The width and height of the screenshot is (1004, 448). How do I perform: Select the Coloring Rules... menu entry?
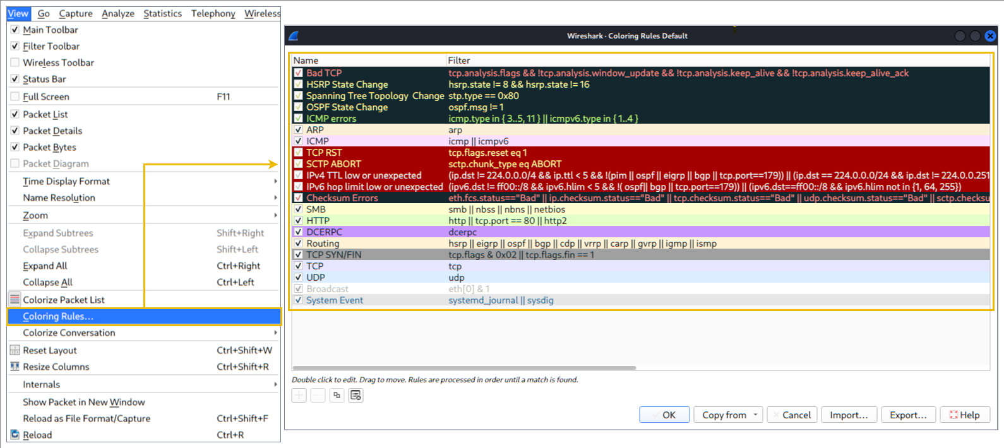(x=143, y=316)
